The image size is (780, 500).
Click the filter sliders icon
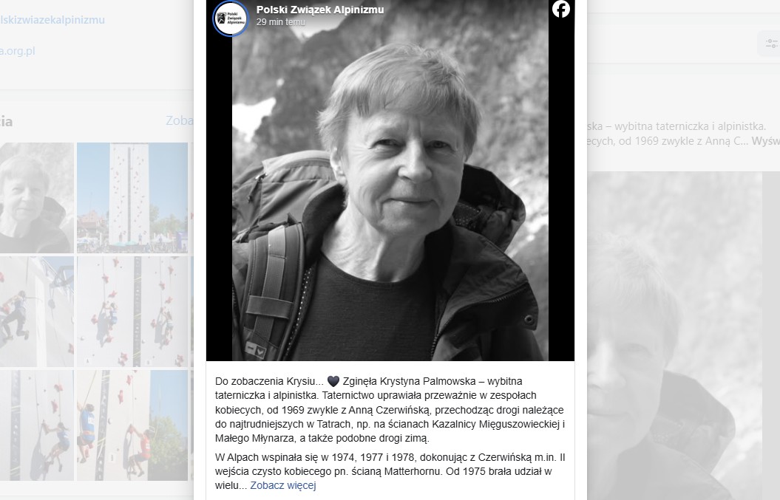tap(771, 44)
